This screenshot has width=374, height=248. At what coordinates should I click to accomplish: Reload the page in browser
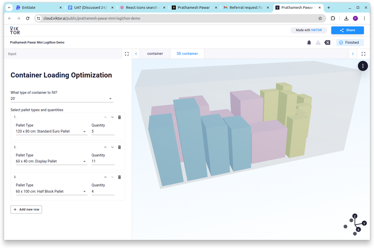pyautogui.click(x=28, y=18)
